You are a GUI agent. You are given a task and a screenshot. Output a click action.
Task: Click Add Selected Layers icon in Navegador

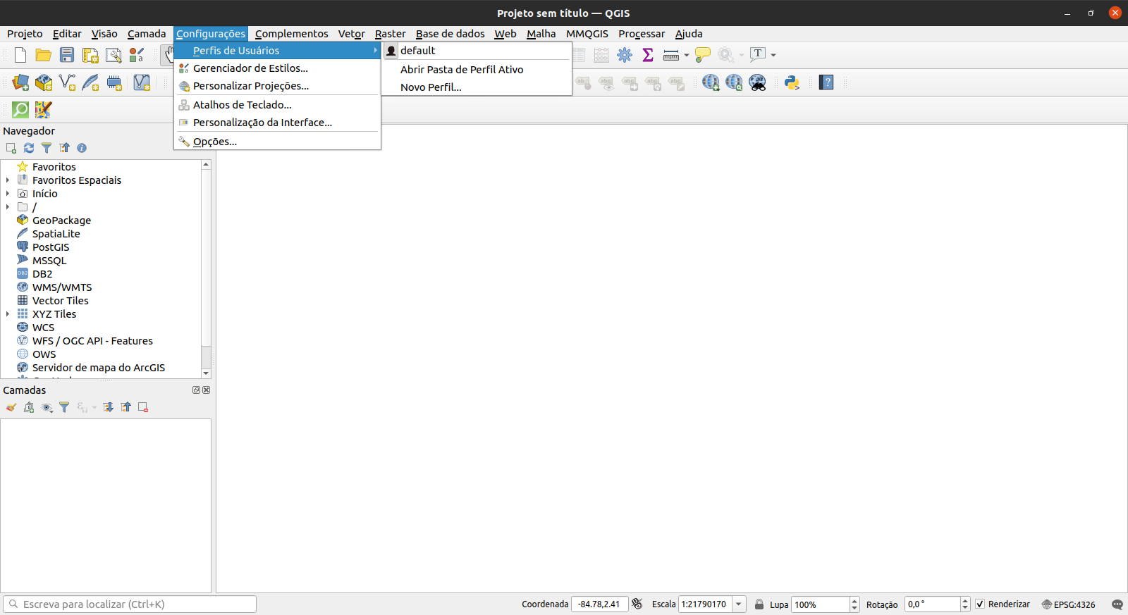point(11,148)
